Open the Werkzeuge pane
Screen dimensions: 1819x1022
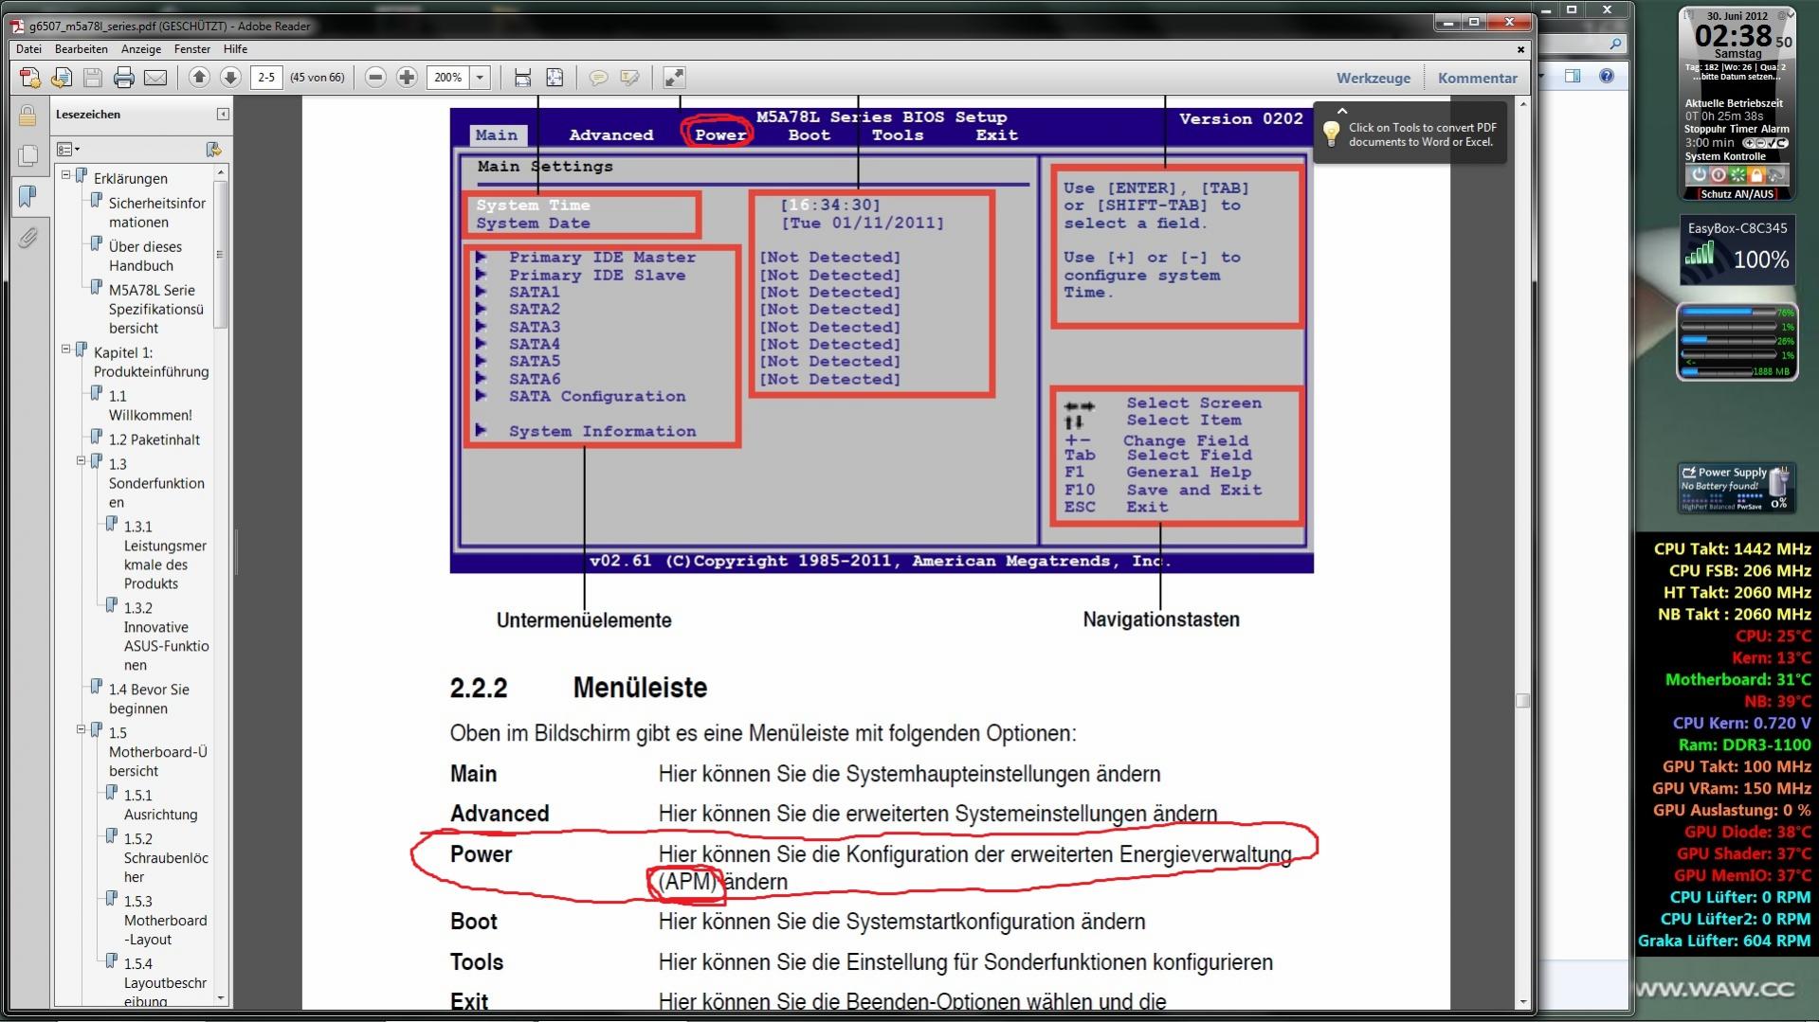[1373, 78]
